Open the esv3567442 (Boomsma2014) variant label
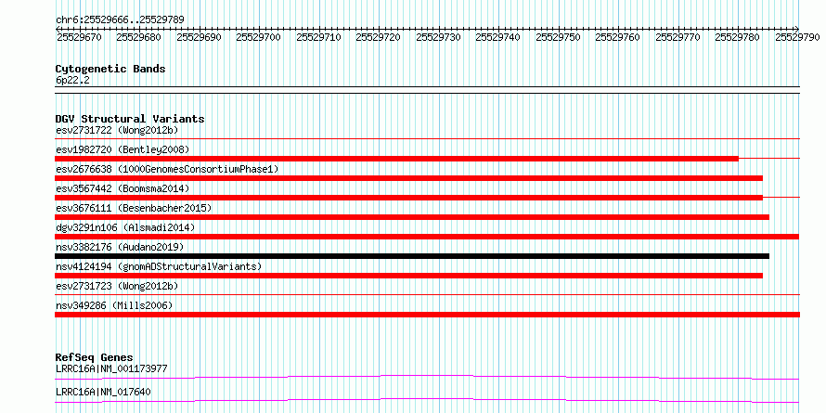826x413 pixels. (123, 188)
